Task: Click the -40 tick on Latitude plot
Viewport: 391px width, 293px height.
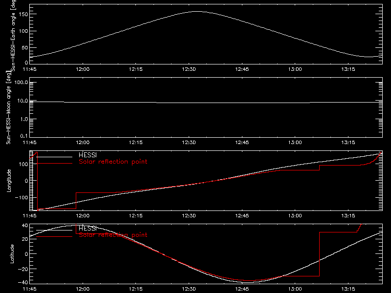Action: (23, 282)
